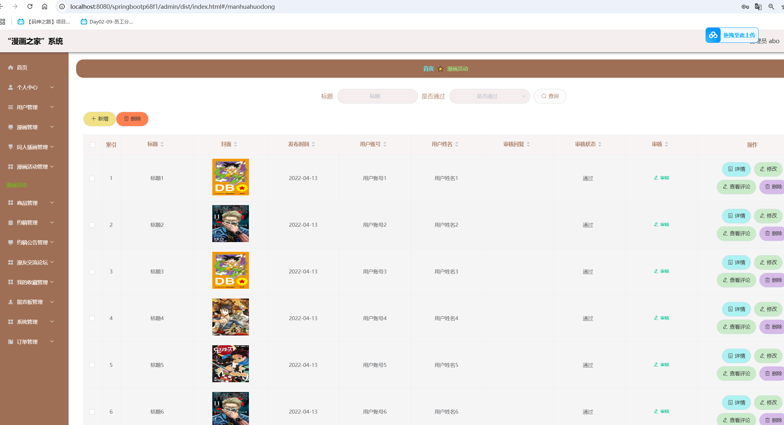
Task: Click 审核 edit link for row 标题1
Action: 661,178
